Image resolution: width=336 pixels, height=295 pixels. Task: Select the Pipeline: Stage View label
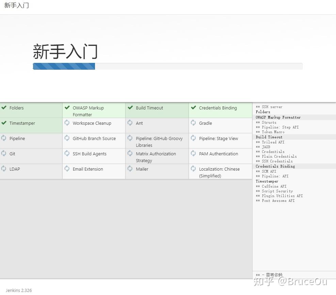(219, 138)
